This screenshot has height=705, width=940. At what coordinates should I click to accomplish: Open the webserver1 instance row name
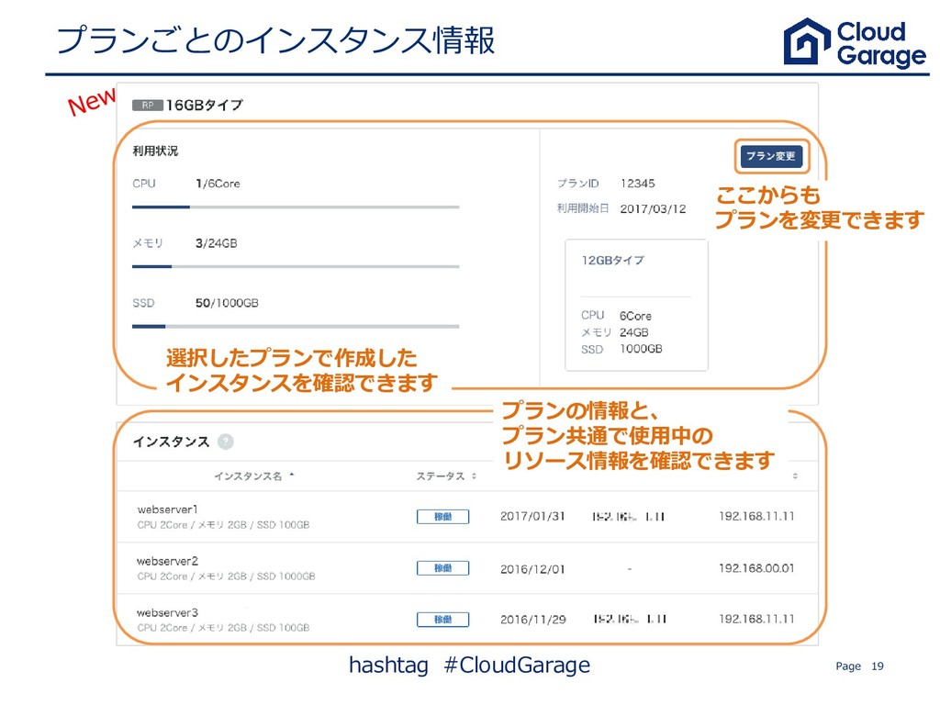coord(167,509)
